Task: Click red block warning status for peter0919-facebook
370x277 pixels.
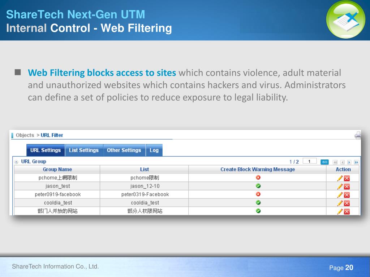Action: (258, 194)
